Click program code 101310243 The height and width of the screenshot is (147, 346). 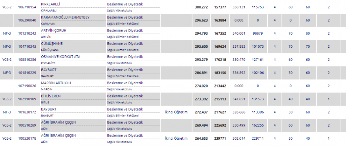tap(27, 33)
